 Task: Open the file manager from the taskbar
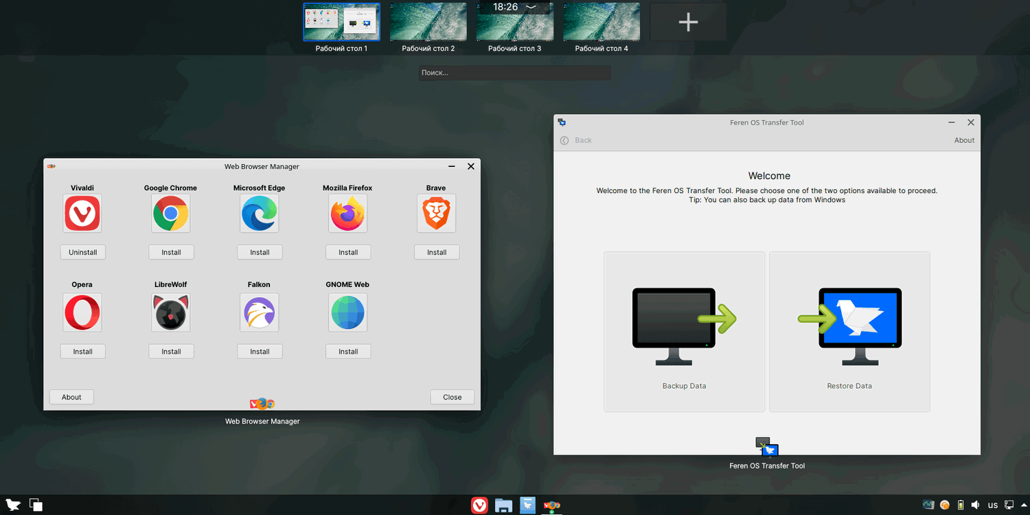pos(503,505)
